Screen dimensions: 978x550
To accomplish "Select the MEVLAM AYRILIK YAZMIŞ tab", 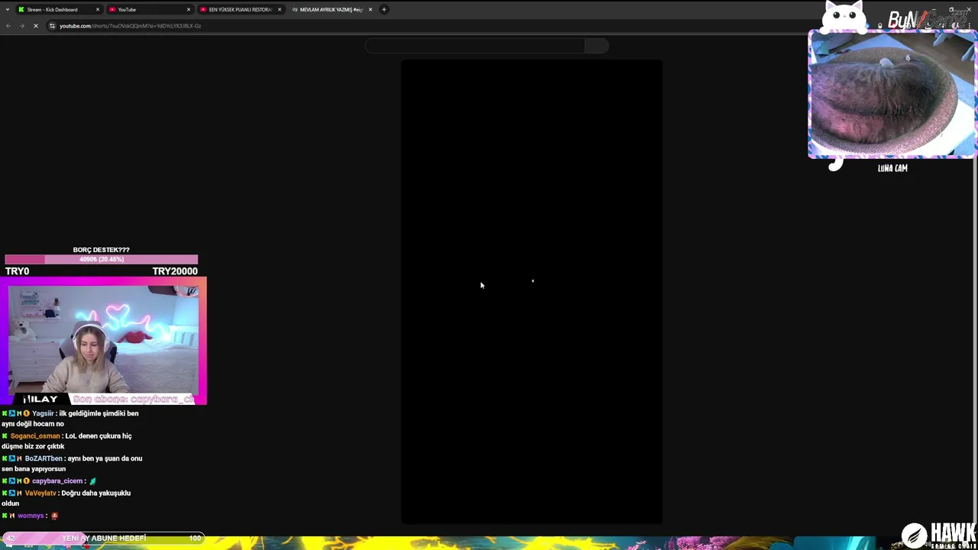I will tap(331, 9).
